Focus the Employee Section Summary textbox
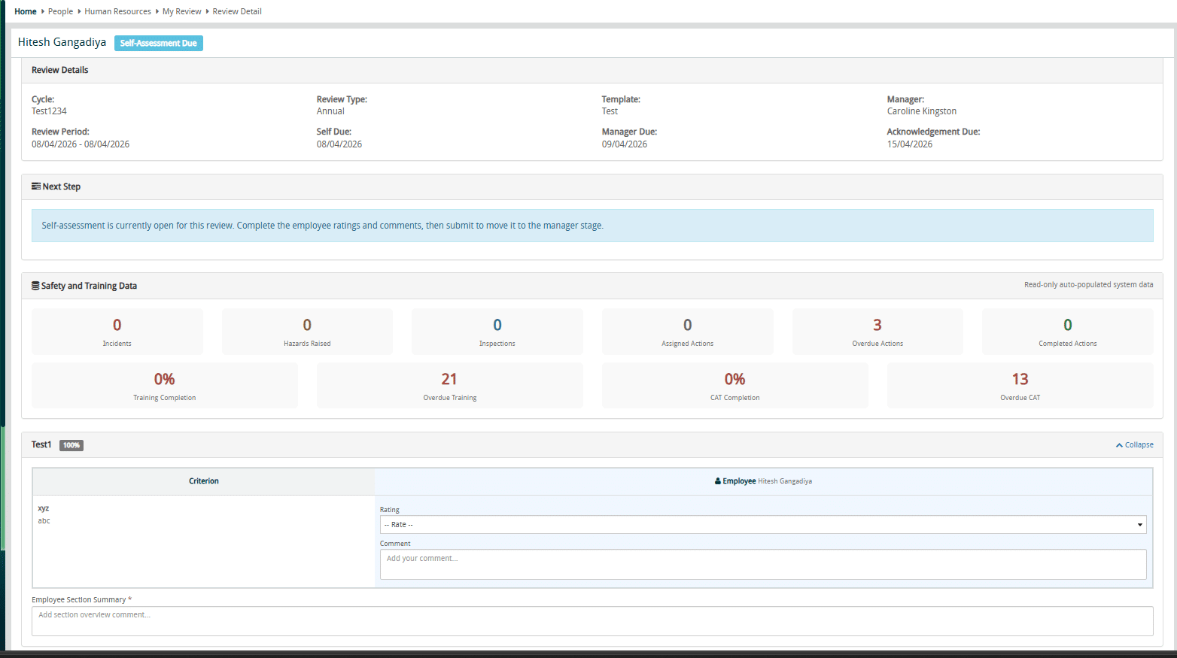The height and width of the screenshot is (658, 1177). click(x=592, y=621)
